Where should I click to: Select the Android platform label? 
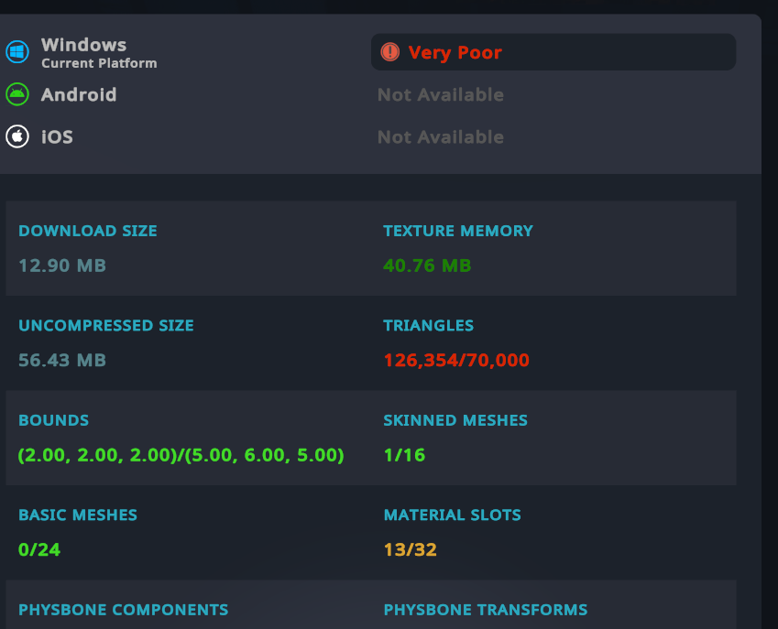coord(79,94)
